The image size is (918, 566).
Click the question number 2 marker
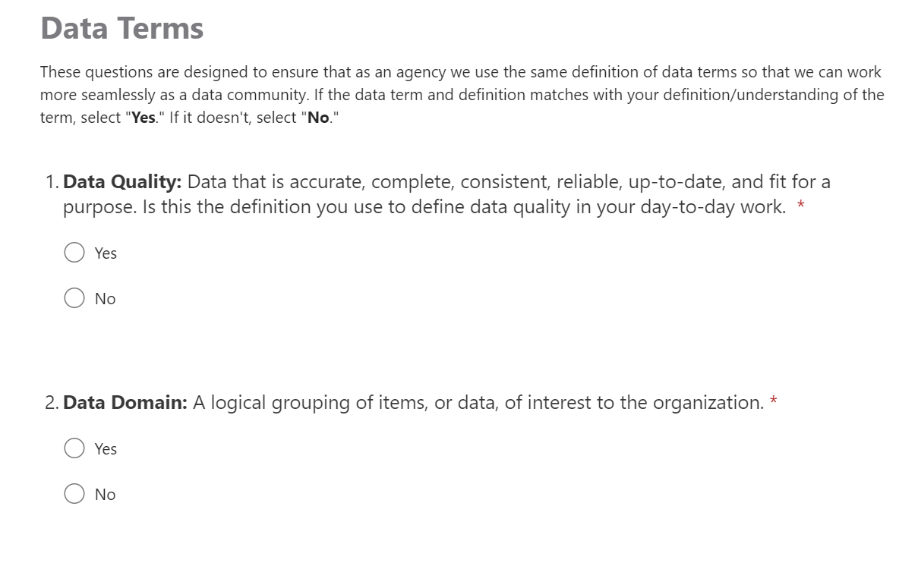pos(52,402)
